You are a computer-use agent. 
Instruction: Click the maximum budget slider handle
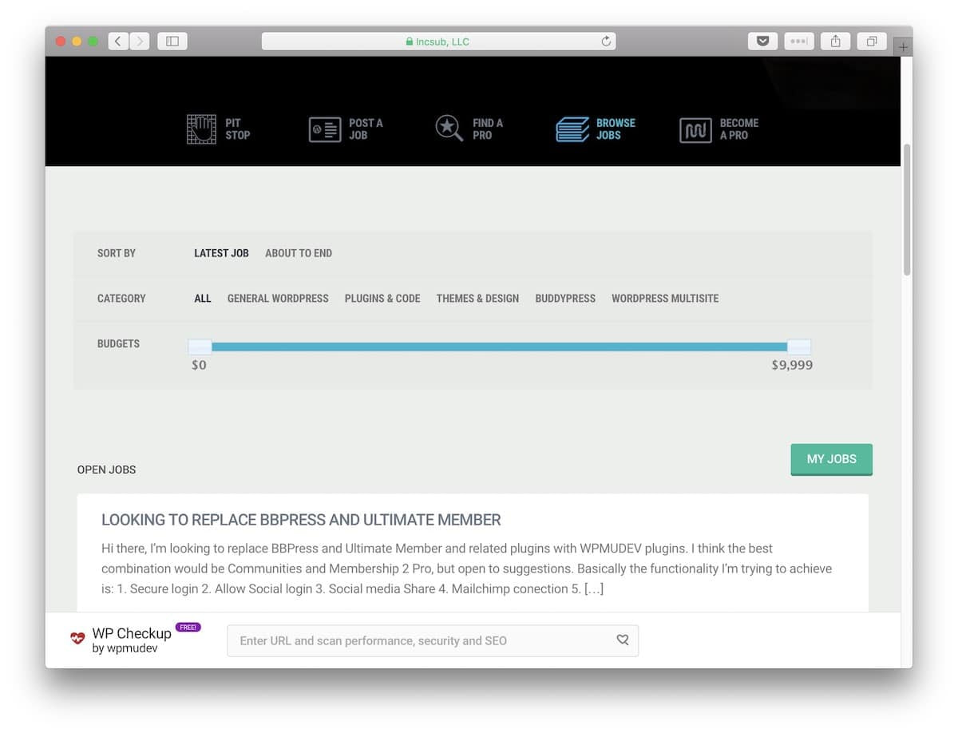799,347
